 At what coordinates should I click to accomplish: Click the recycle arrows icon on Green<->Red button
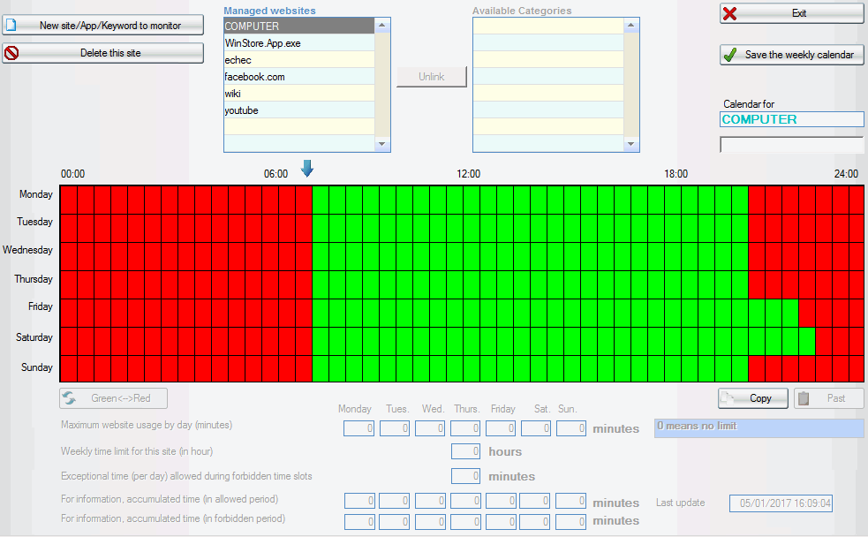[x=69, y=398]
